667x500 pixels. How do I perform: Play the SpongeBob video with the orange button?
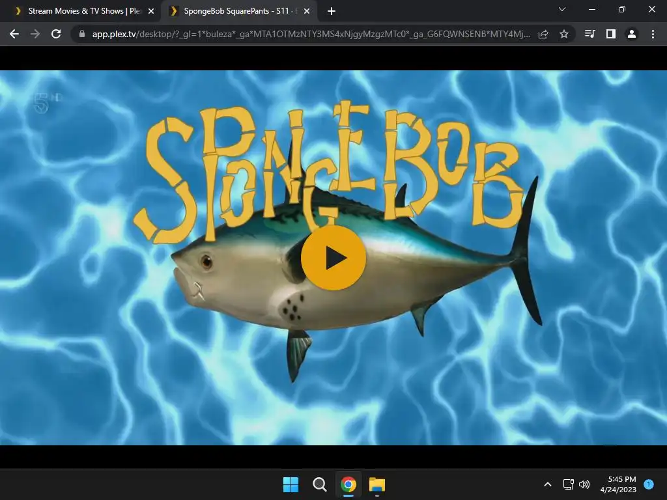333,258
